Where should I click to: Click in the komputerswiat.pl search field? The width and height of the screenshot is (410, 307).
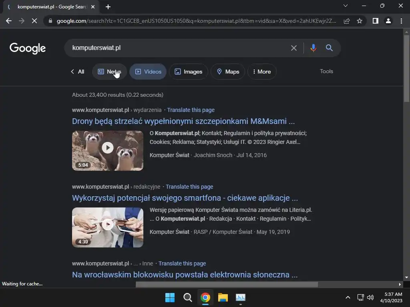(178, 48)
